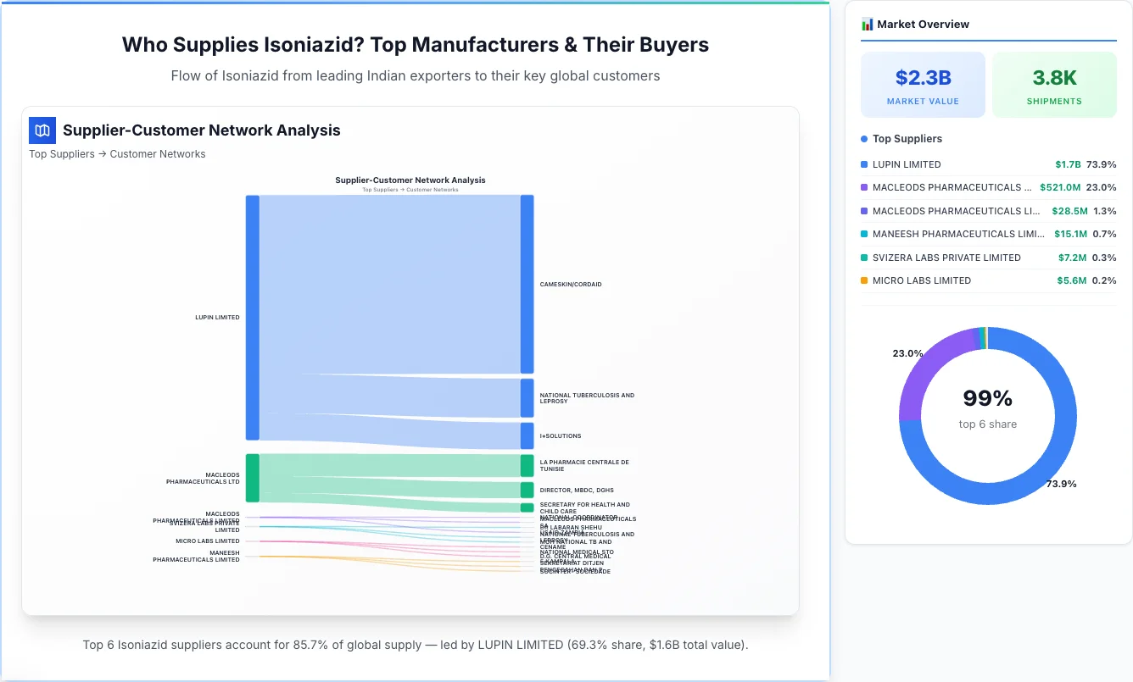Click the bar chart icon beside Market Overview
Screen dimensions: 1133x682
[866, 24]
